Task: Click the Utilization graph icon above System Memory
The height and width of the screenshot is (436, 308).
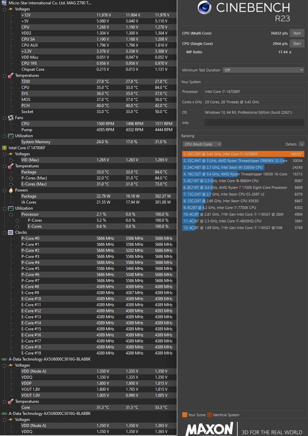Action: point(10,136)
